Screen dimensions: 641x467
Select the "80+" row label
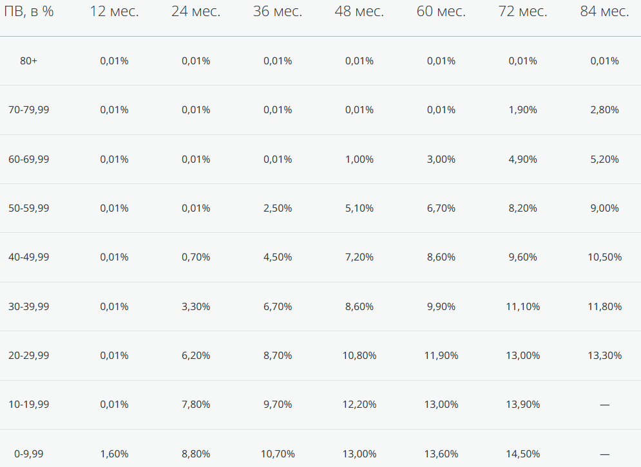29,61
